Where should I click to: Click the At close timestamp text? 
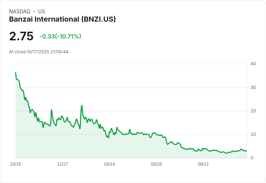click(x=39, y=52)
